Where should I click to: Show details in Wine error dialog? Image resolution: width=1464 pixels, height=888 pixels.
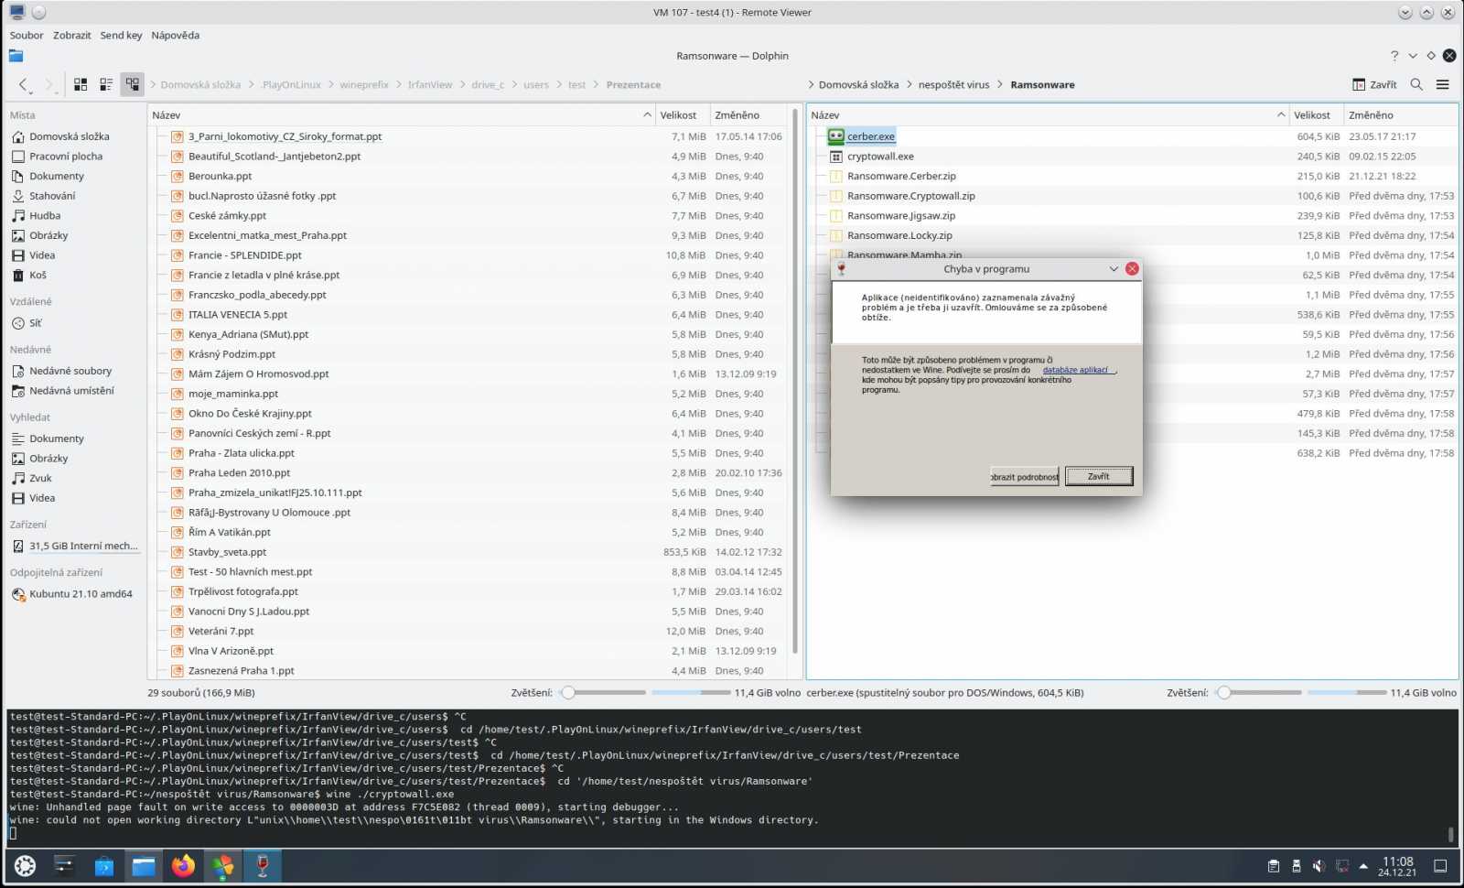tap(1024, 477)
